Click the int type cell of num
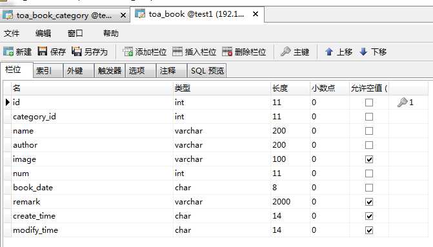433x247 pixels. coord(222,173)
